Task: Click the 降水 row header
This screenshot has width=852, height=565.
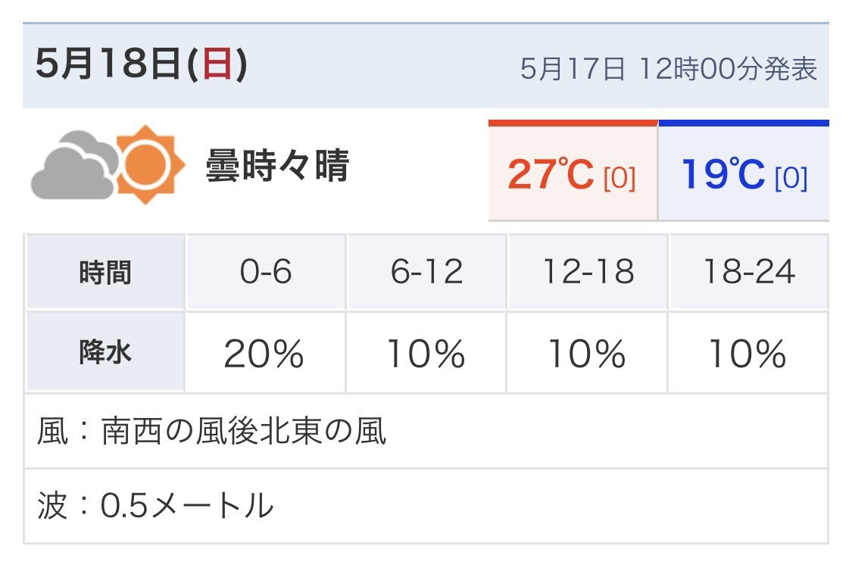Action: coord(105,352)
